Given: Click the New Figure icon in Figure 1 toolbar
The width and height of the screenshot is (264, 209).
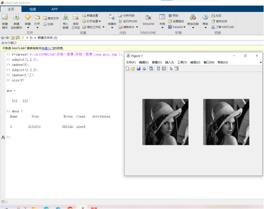Looking at the screenshot, I should coord(127,69).
